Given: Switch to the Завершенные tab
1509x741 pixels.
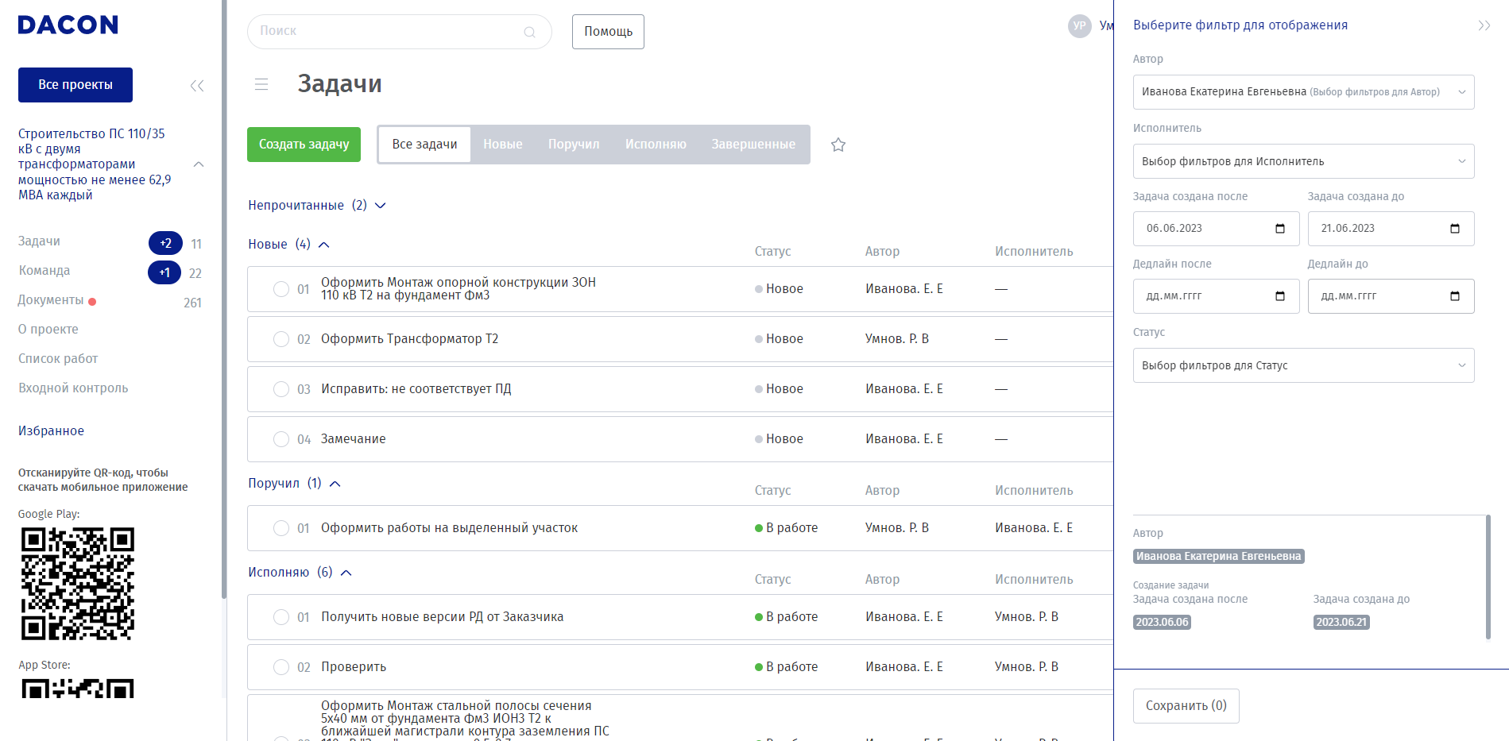Looking at the screenshot, I should point(753,145).
